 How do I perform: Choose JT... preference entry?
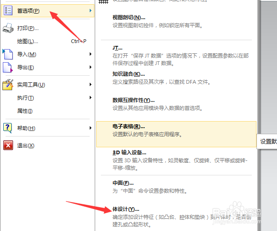117,48
